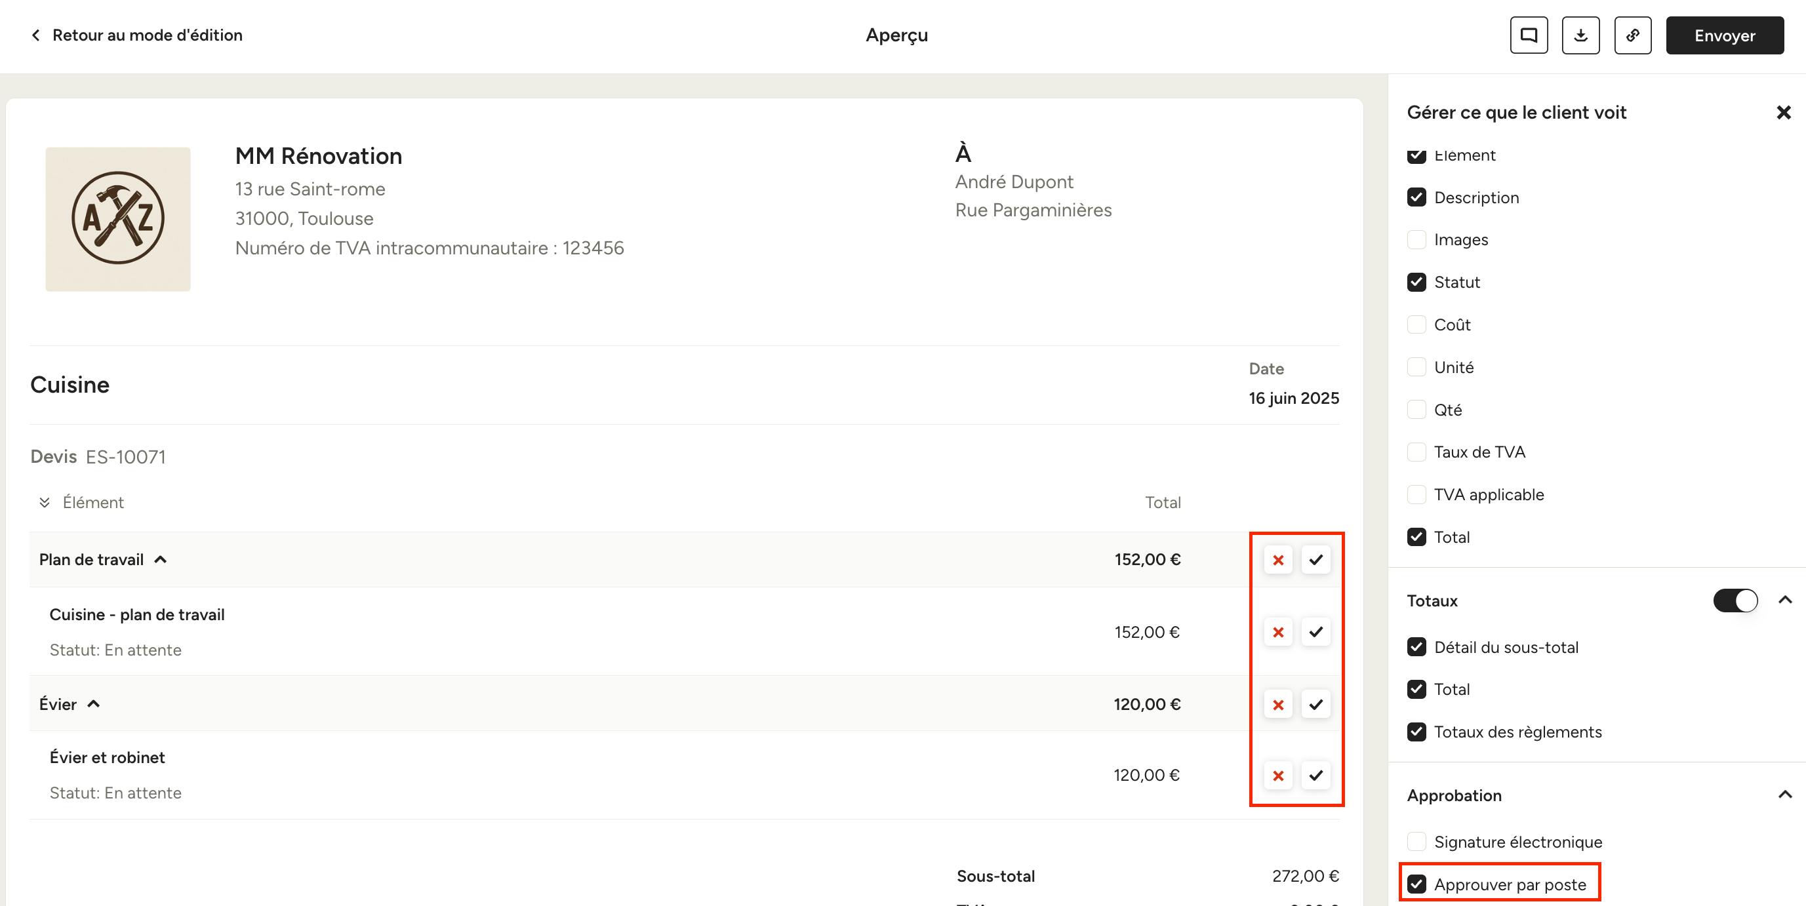Approve the 'Évier' group

tap(1316, 704)
